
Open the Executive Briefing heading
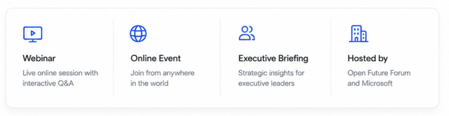pos(273,58)
